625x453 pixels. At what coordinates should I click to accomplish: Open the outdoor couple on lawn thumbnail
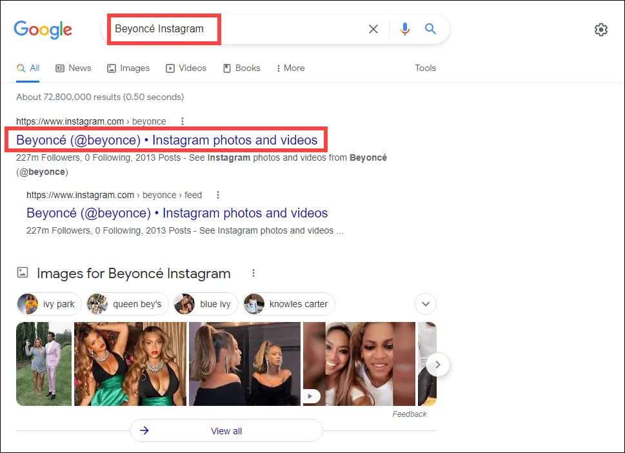pyautogui.click(x=44, y=364)
